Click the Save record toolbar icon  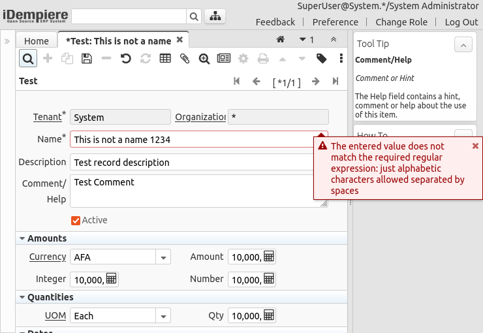click(86, 59)
